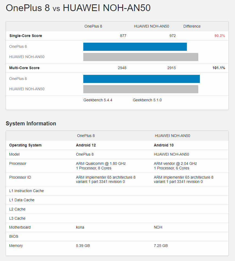
Task: Select the page title OnePlus 8 vs HUAWEI
Action: click(x=78, y=8)
